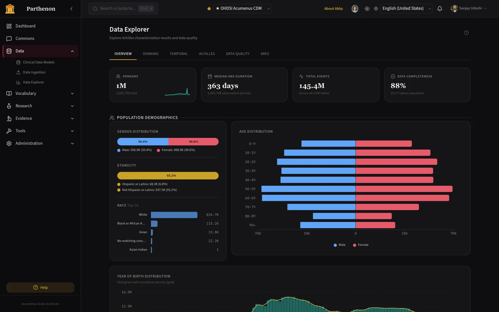Viewport: 499px width, 312px height.
Task: Click the Persons card people icon
Action: (x=118, y=77)
